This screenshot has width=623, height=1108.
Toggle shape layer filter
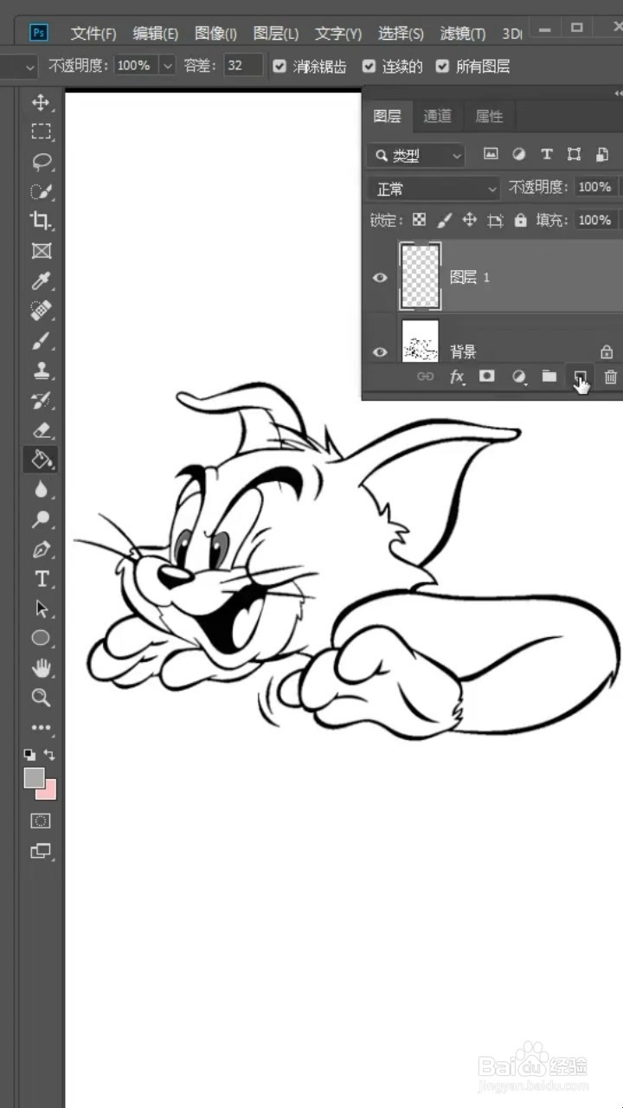pyautogui.click(x=574, y=154)
